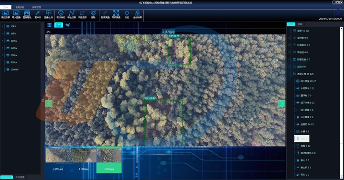Switch to single image view mode
This screenshot has width=344, height=180.
coord(59,25)
